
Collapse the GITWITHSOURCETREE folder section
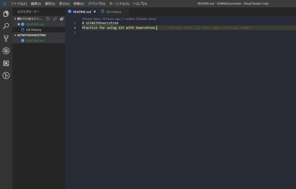coord(15,35)
